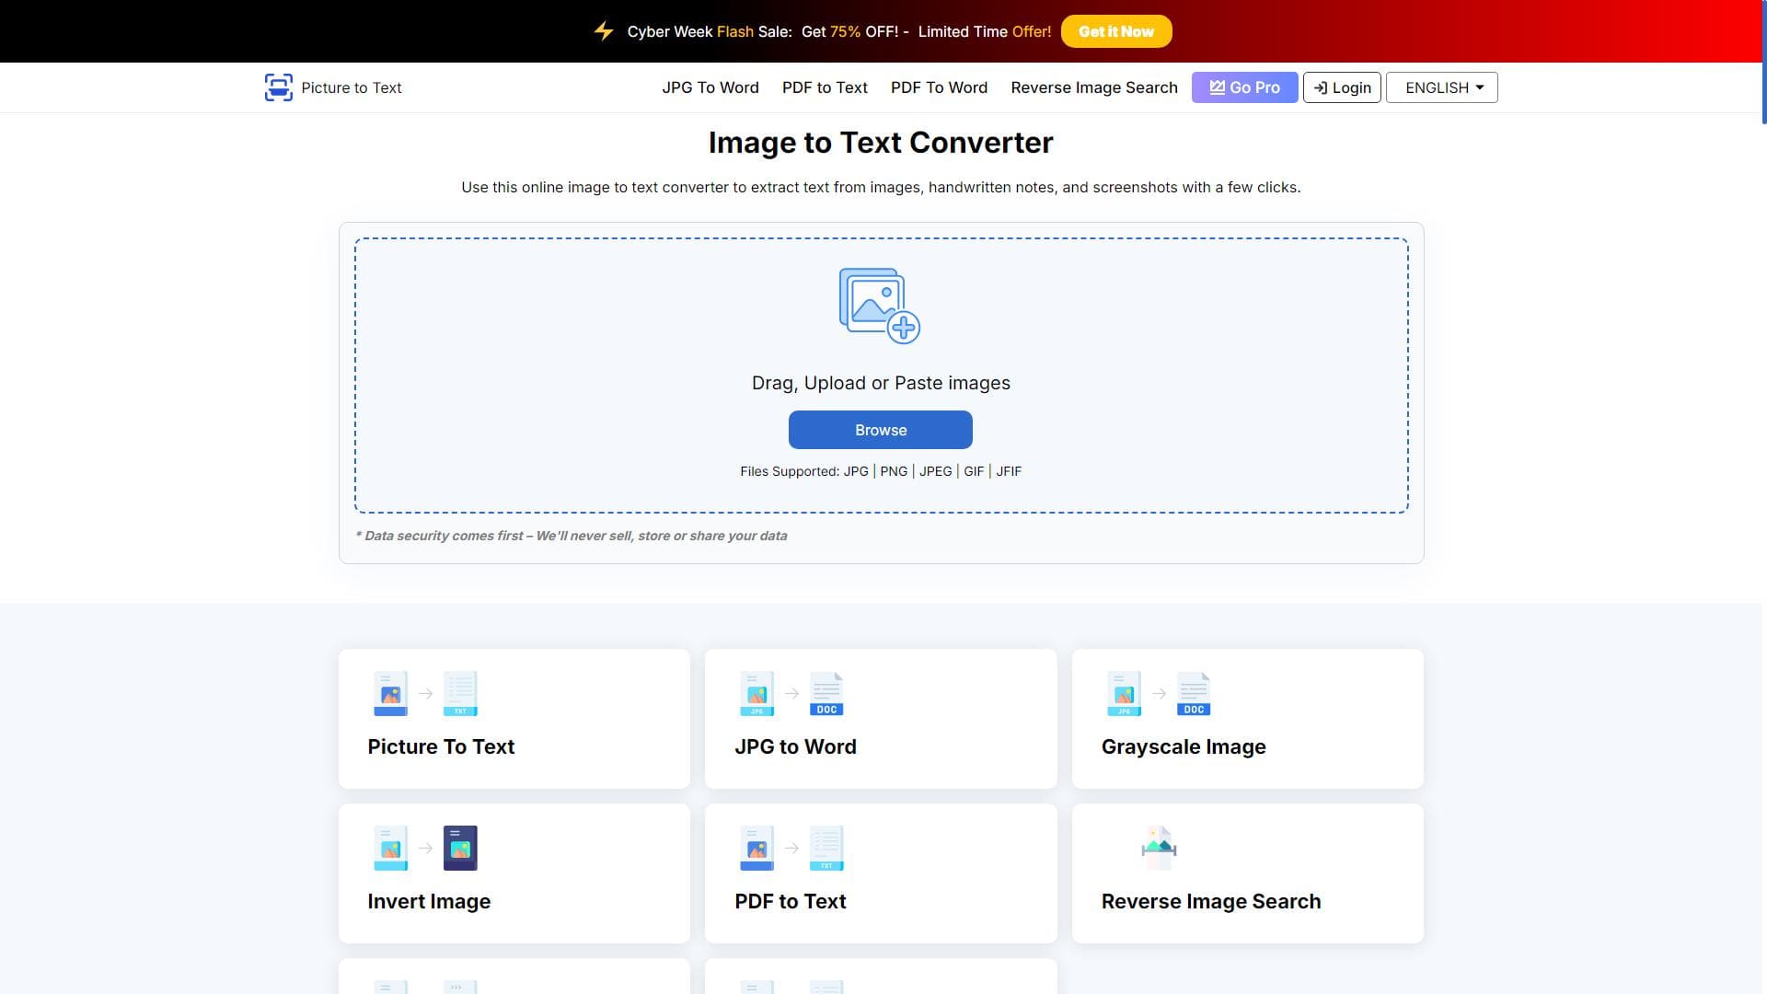Open the ENGLISH language dropdown
1767x994 pixels.
[1442, 87]
